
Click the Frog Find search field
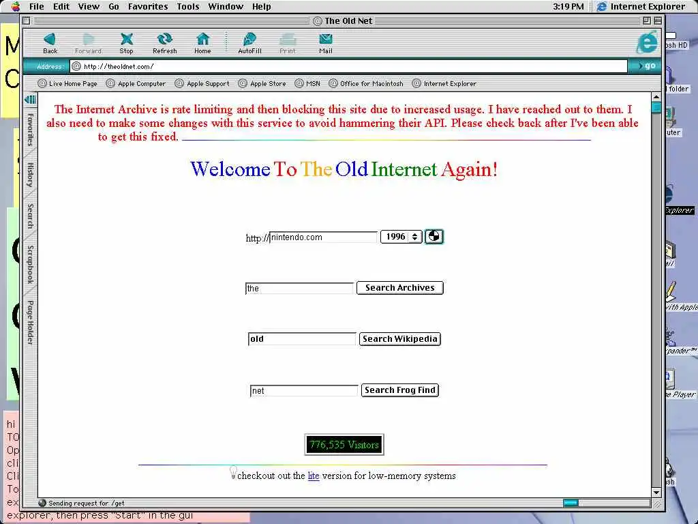pyautogui.click(x=303, y=390)
